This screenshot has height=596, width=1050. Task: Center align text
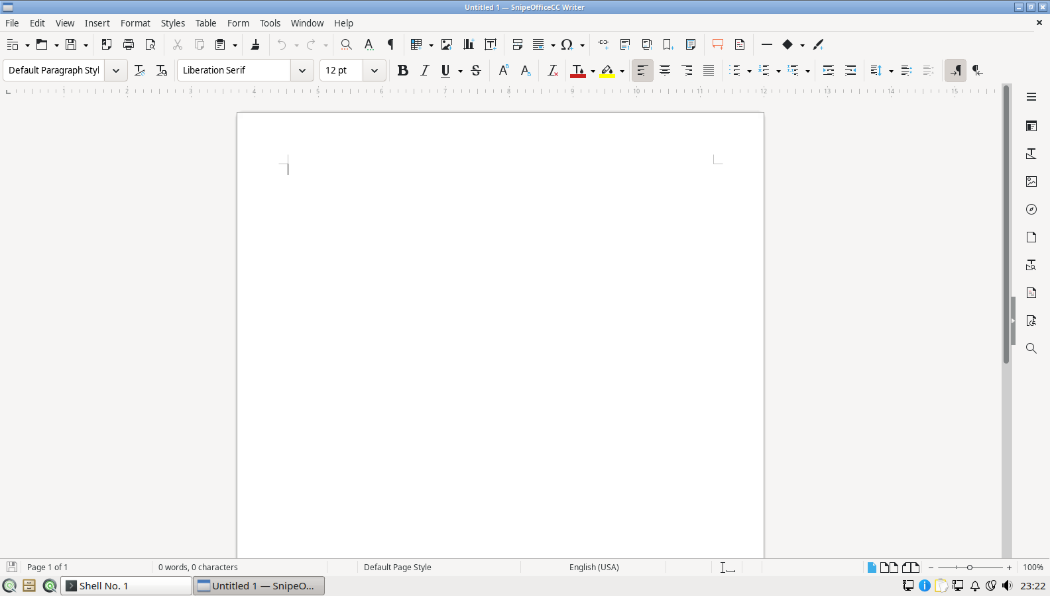coord(665,70)
